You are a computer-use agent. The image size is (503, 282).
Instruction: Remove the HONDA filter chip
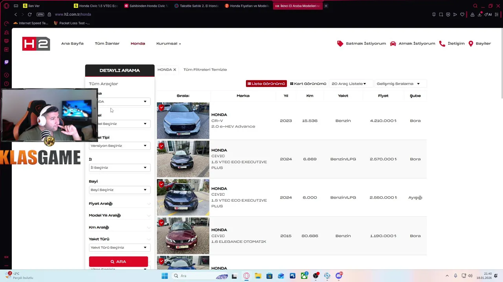[x=174, y=70]
